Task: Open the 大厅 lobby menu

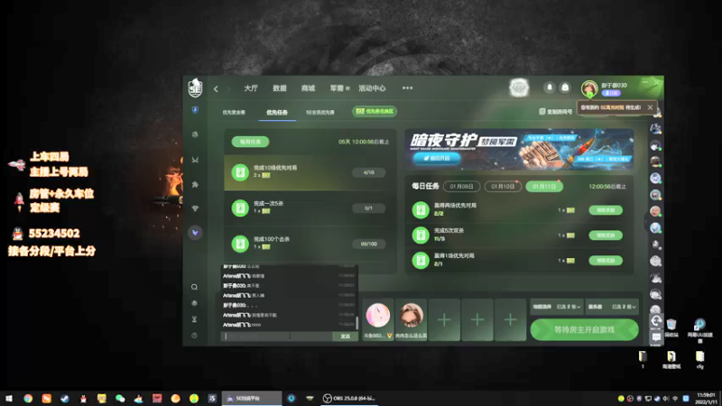Action: (x=251, y=88)
